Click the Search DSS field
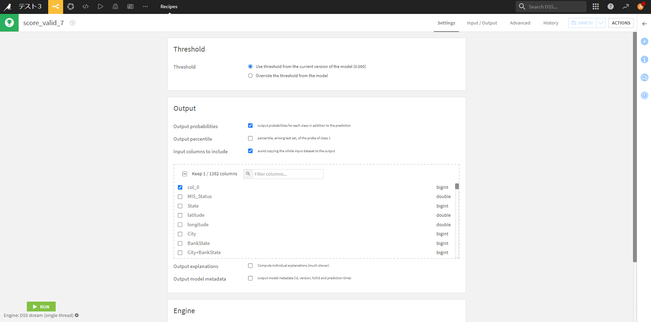The height and width of the screenshot is (322, 651). click(x=551, y=6)
